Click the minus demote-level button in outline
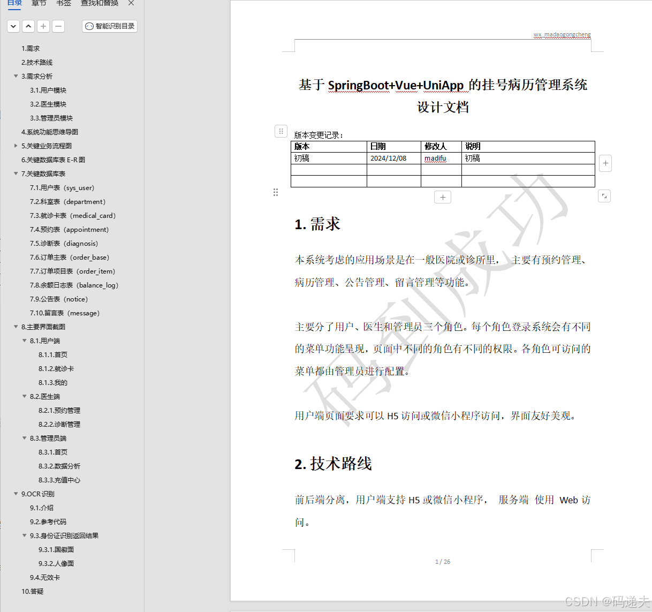Viewport: 652px width, 612px height. 58,26
